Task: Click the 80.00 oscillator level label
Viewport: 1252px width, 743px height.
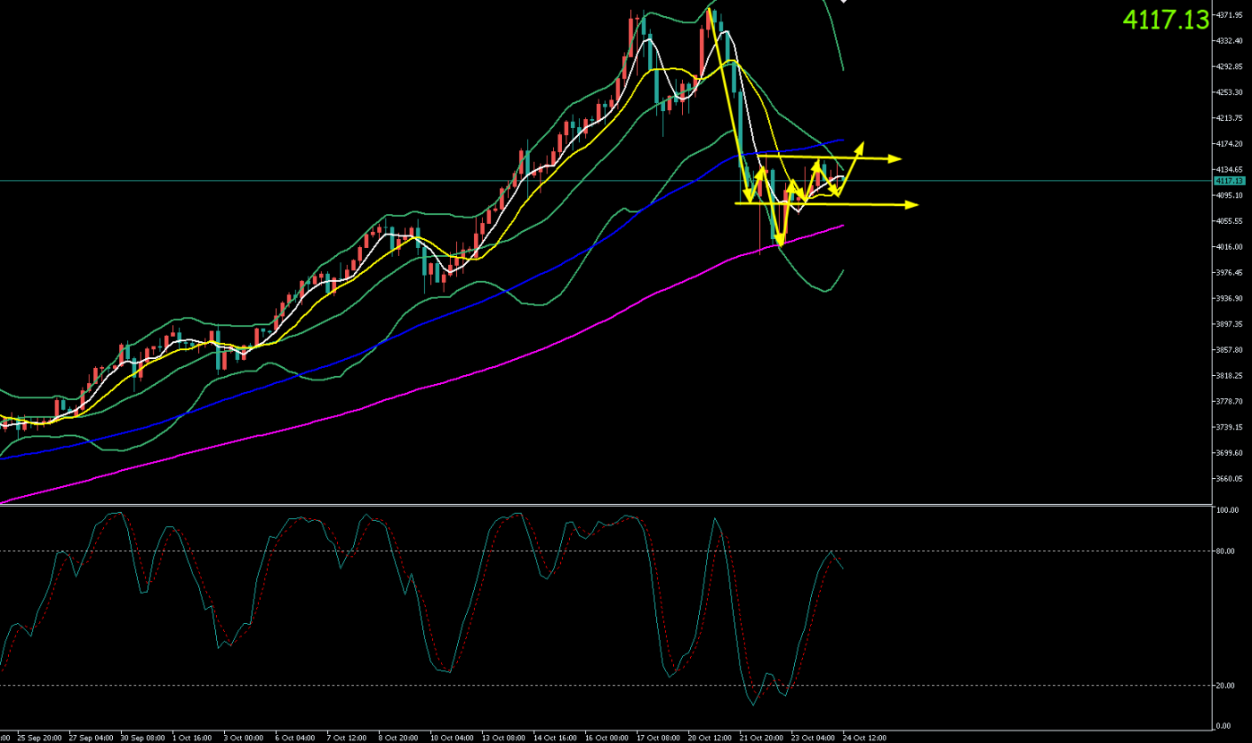Action: coord(1225,551)
